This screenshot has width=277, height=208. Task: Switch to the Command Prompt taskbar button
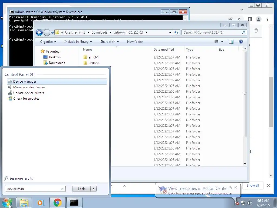click(74, 203)
